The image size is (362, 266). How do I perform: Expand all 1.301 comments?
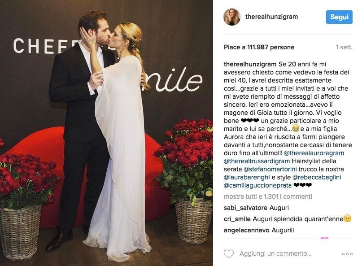coord(268,196)
